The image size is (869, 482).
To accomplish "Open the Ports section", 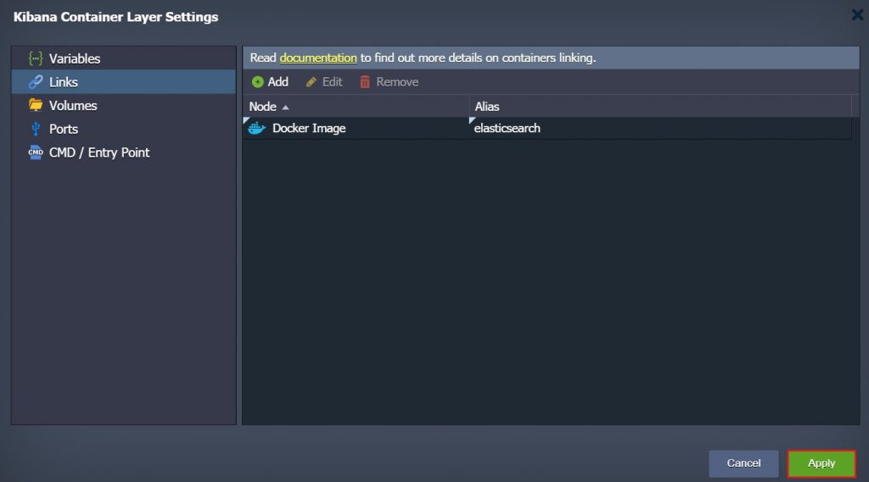I will point(124,129).
